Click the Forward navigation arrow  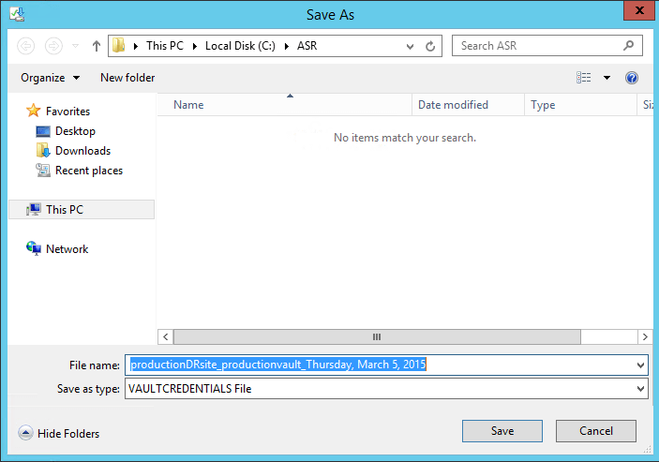tap(54, 46)
